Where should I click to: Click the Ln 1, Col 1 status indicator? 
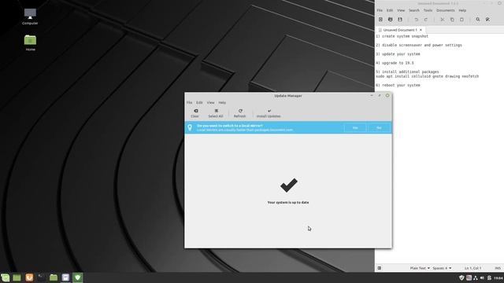[472, 268]
